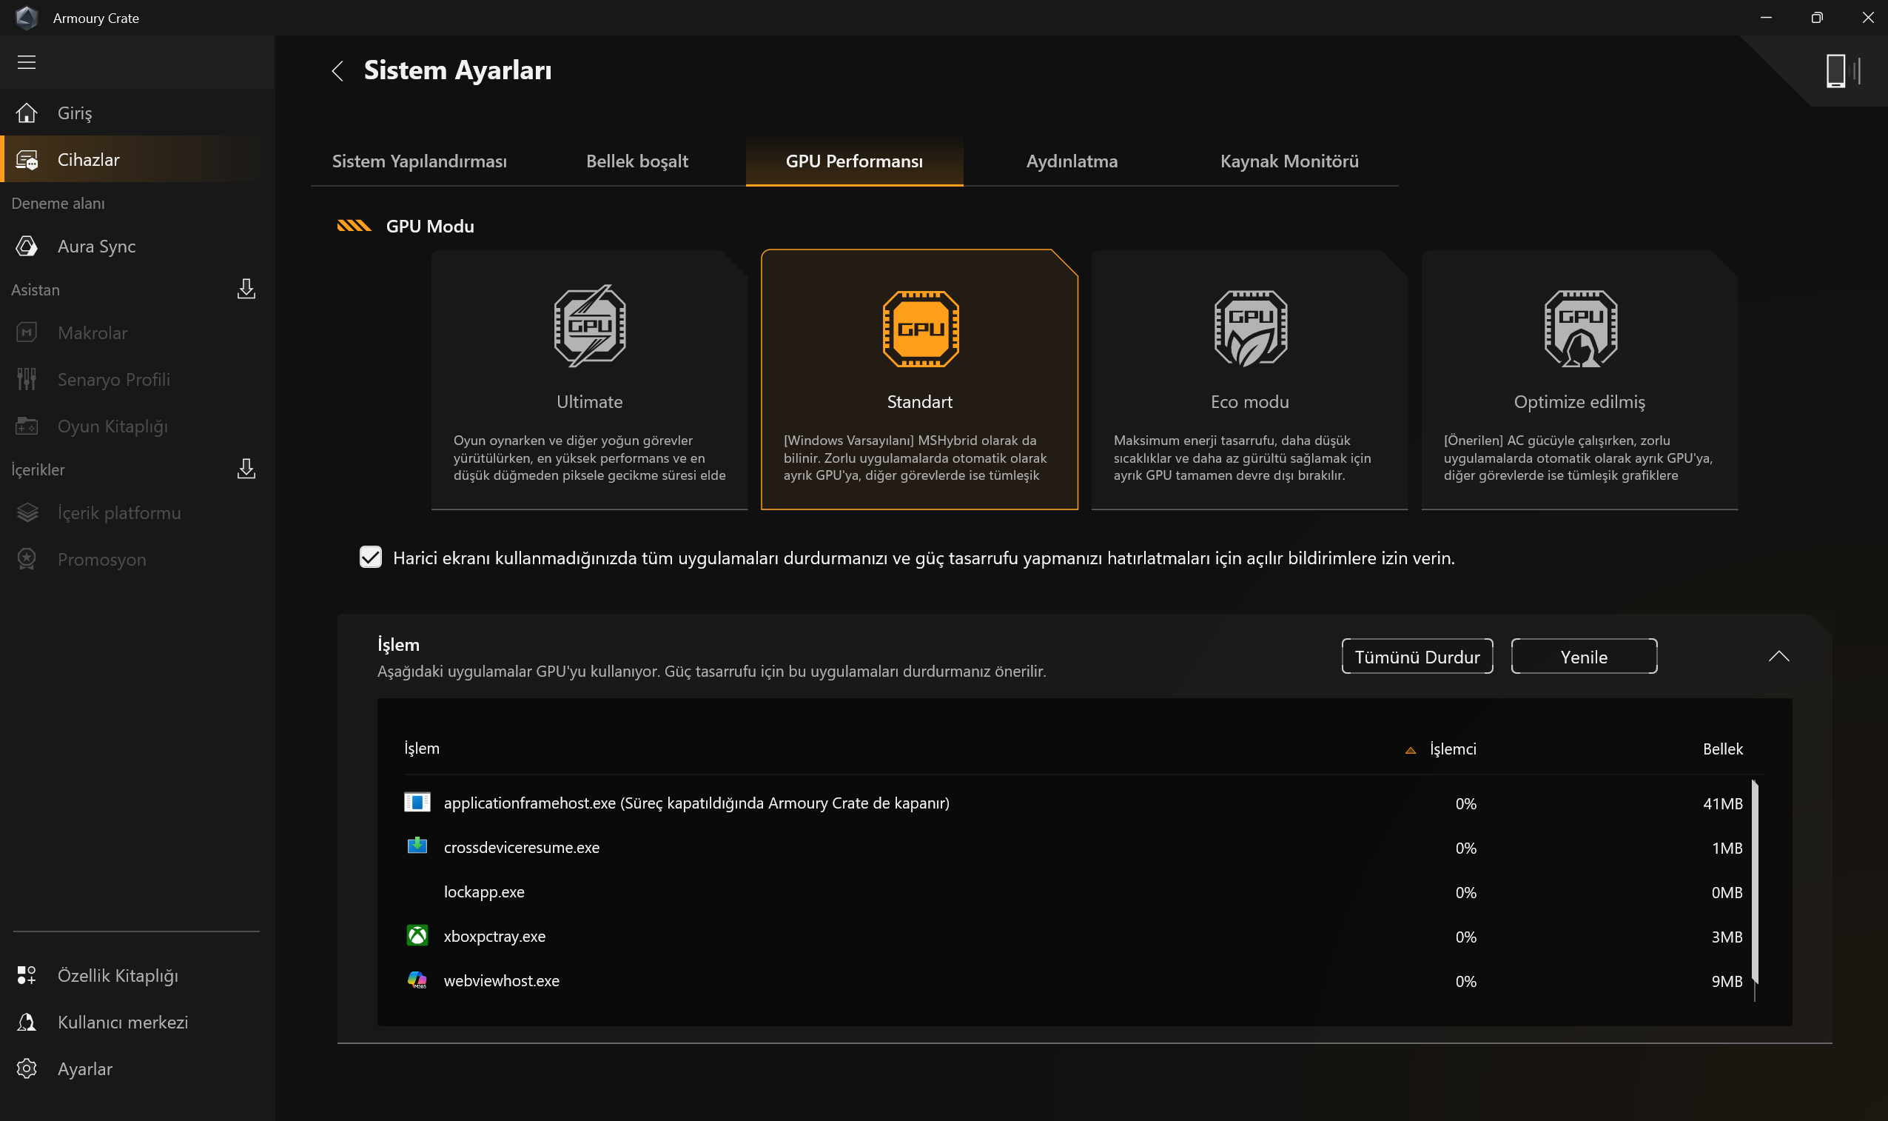Image resolution: width=1888 pixels, height=1121 pixels.
Task: Open Özellik Kitaplığı
Action: (x=138, y=975)
